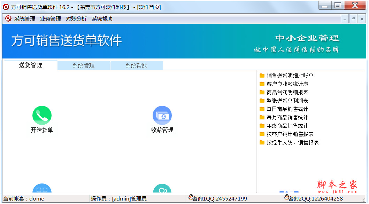Click folder icon beside 销售送货明细对账单
This screenshot has height=204, width=369.
click(x=262, y=76)
